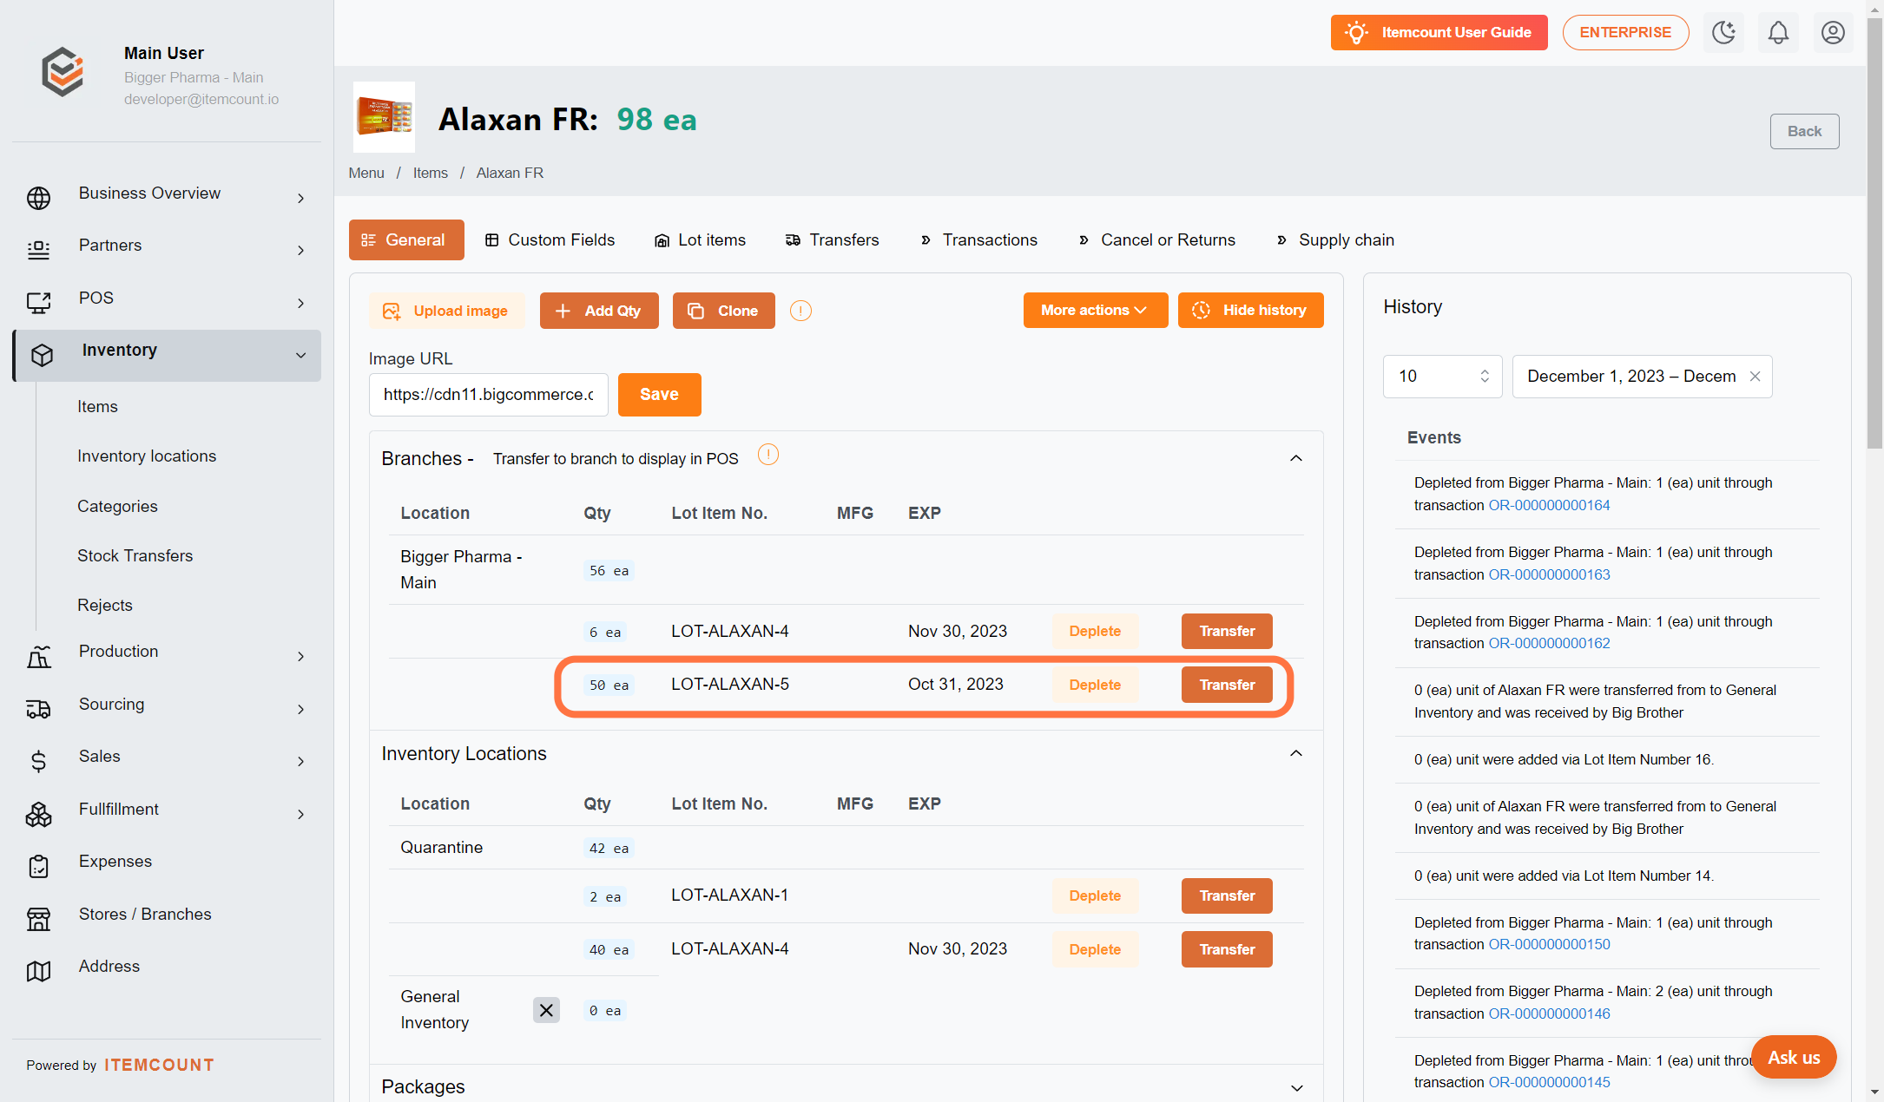This screenshot has width=1884, height=1102.
Task: Open user account profile icon
Action: [1833, 33]
